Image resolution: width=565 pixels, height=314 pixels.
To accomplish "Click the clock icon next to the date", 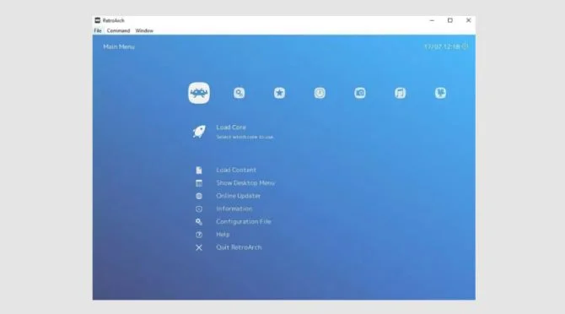I will tap(465, 46).
